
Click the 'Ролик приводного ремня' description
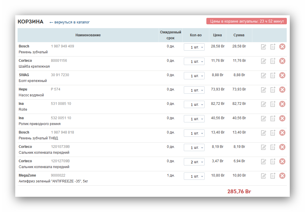coord(40,124)
